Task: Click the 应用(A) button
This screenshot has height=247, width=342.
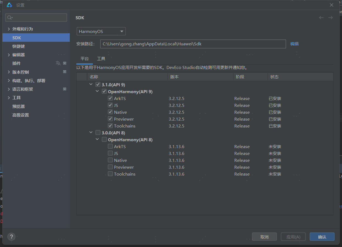Action: pyautogui.click(x=293, y=237)
